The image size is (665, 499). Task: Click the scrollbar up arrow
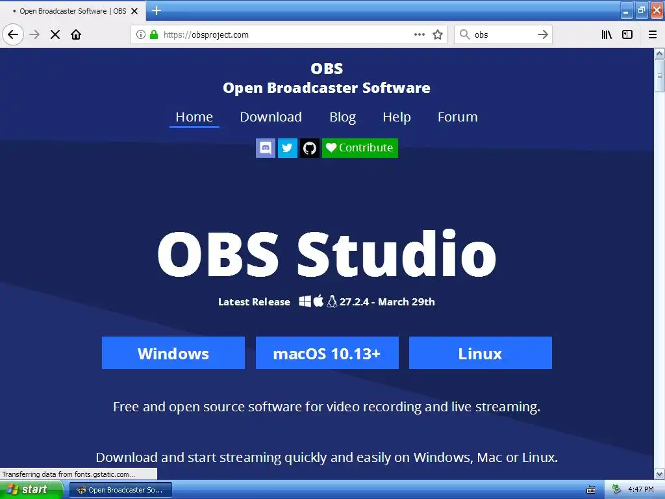pyautogui.click(x=660, y=53)
